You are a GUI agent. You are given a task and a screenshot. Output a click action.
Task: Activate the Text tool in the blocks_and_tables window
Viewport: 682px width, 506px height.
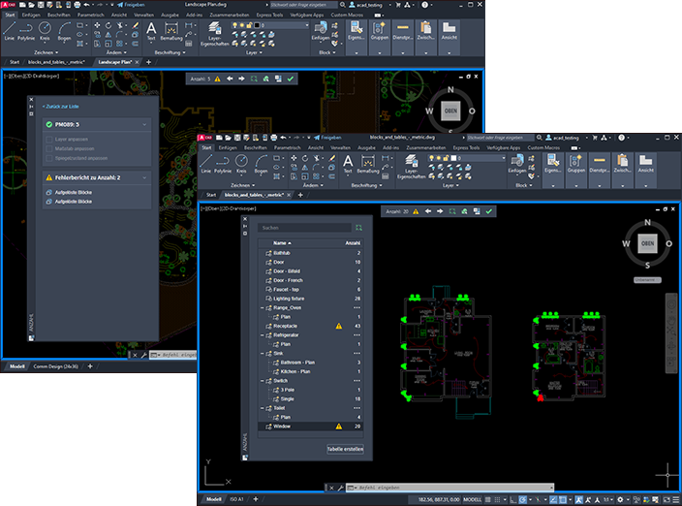pos(348,164)
